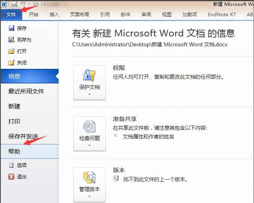Click the Undo arrow in quick access toolbar

tap(23, 4)
